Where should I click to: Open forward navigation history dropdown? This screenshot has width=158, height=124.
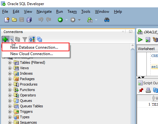(x=79, y=20)
